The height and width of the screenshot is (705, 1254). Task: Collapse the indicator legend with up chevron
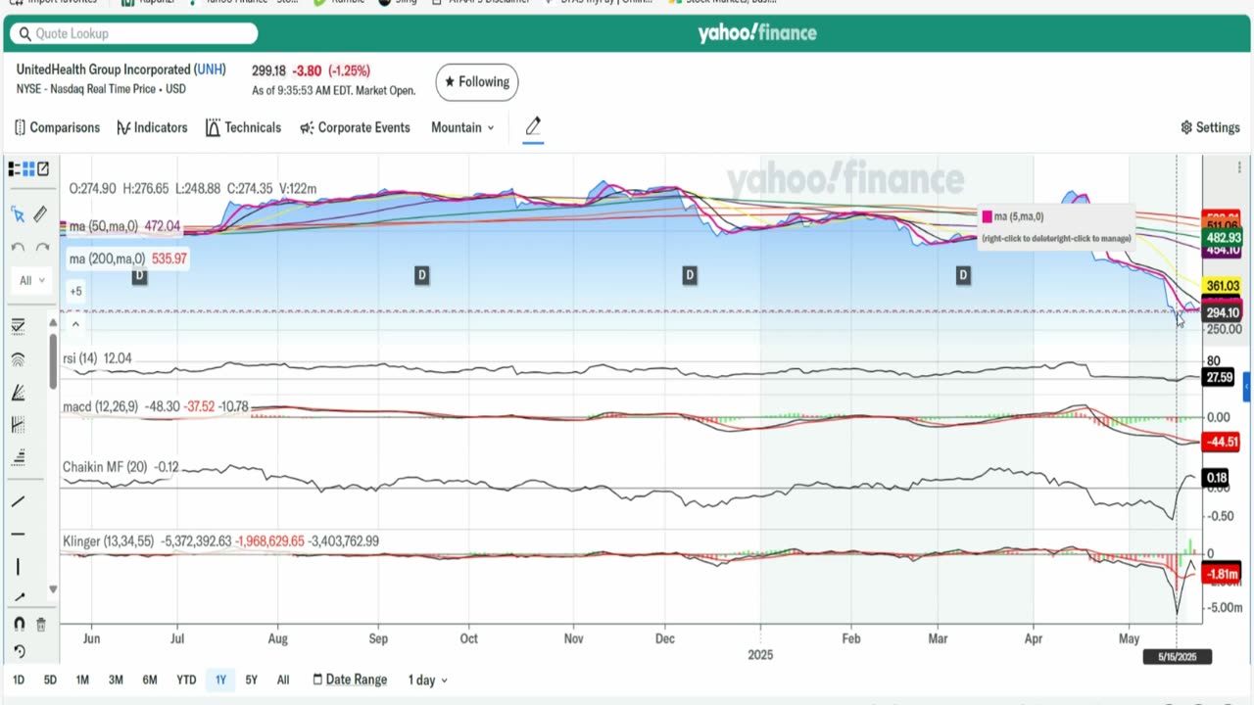(x=76, y=324)
